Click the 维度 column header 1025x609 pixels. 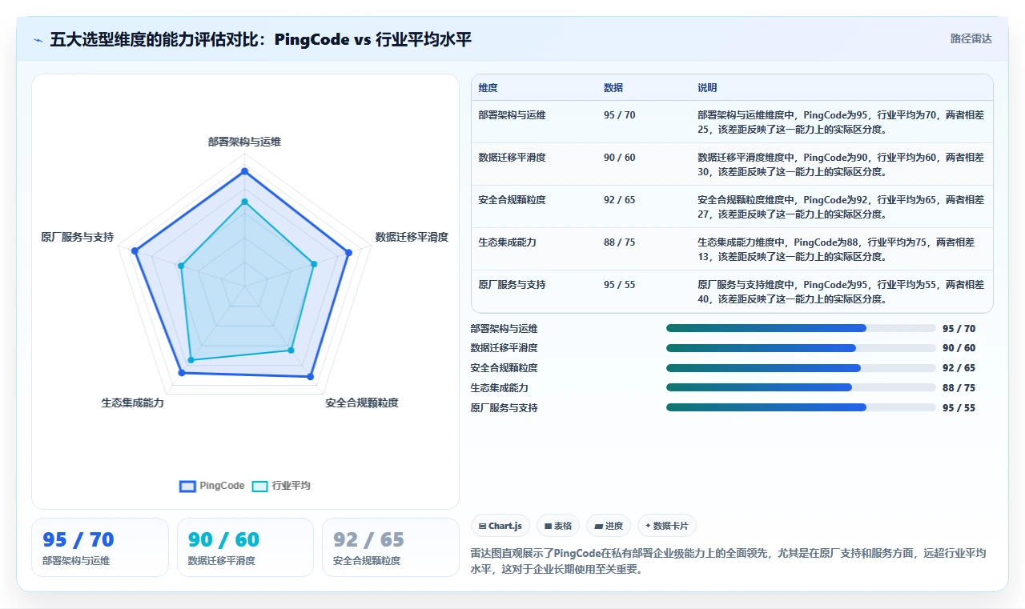click(488, 88)
